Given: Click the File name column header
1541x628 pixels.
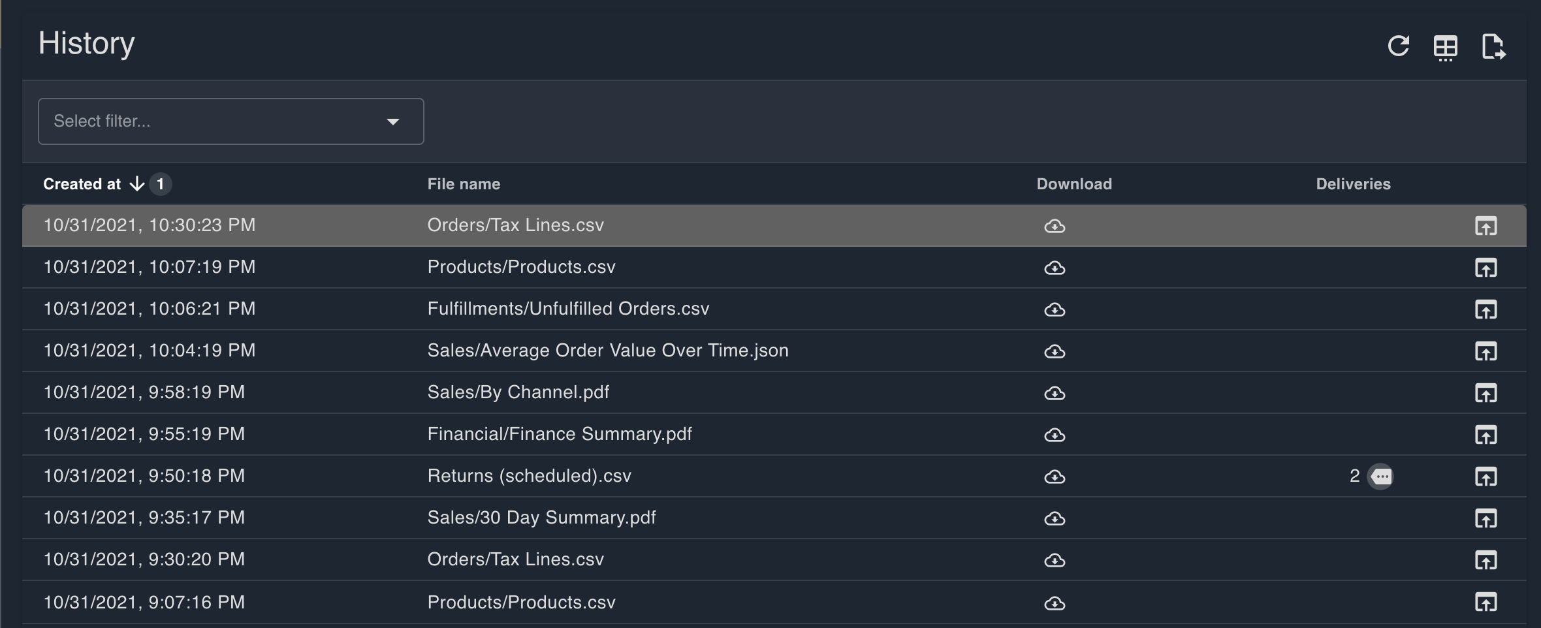Looking at the screenshot, I should pyautogui.click(x=464, y=184).
